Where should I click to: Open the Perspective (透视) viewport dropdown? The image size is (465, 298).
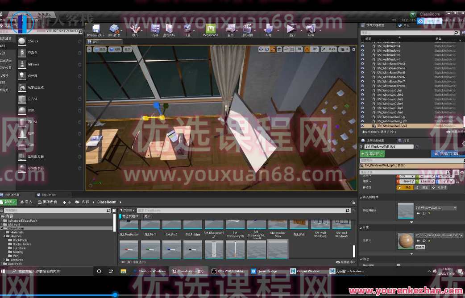pyautogui.click(x=100, y=49)
